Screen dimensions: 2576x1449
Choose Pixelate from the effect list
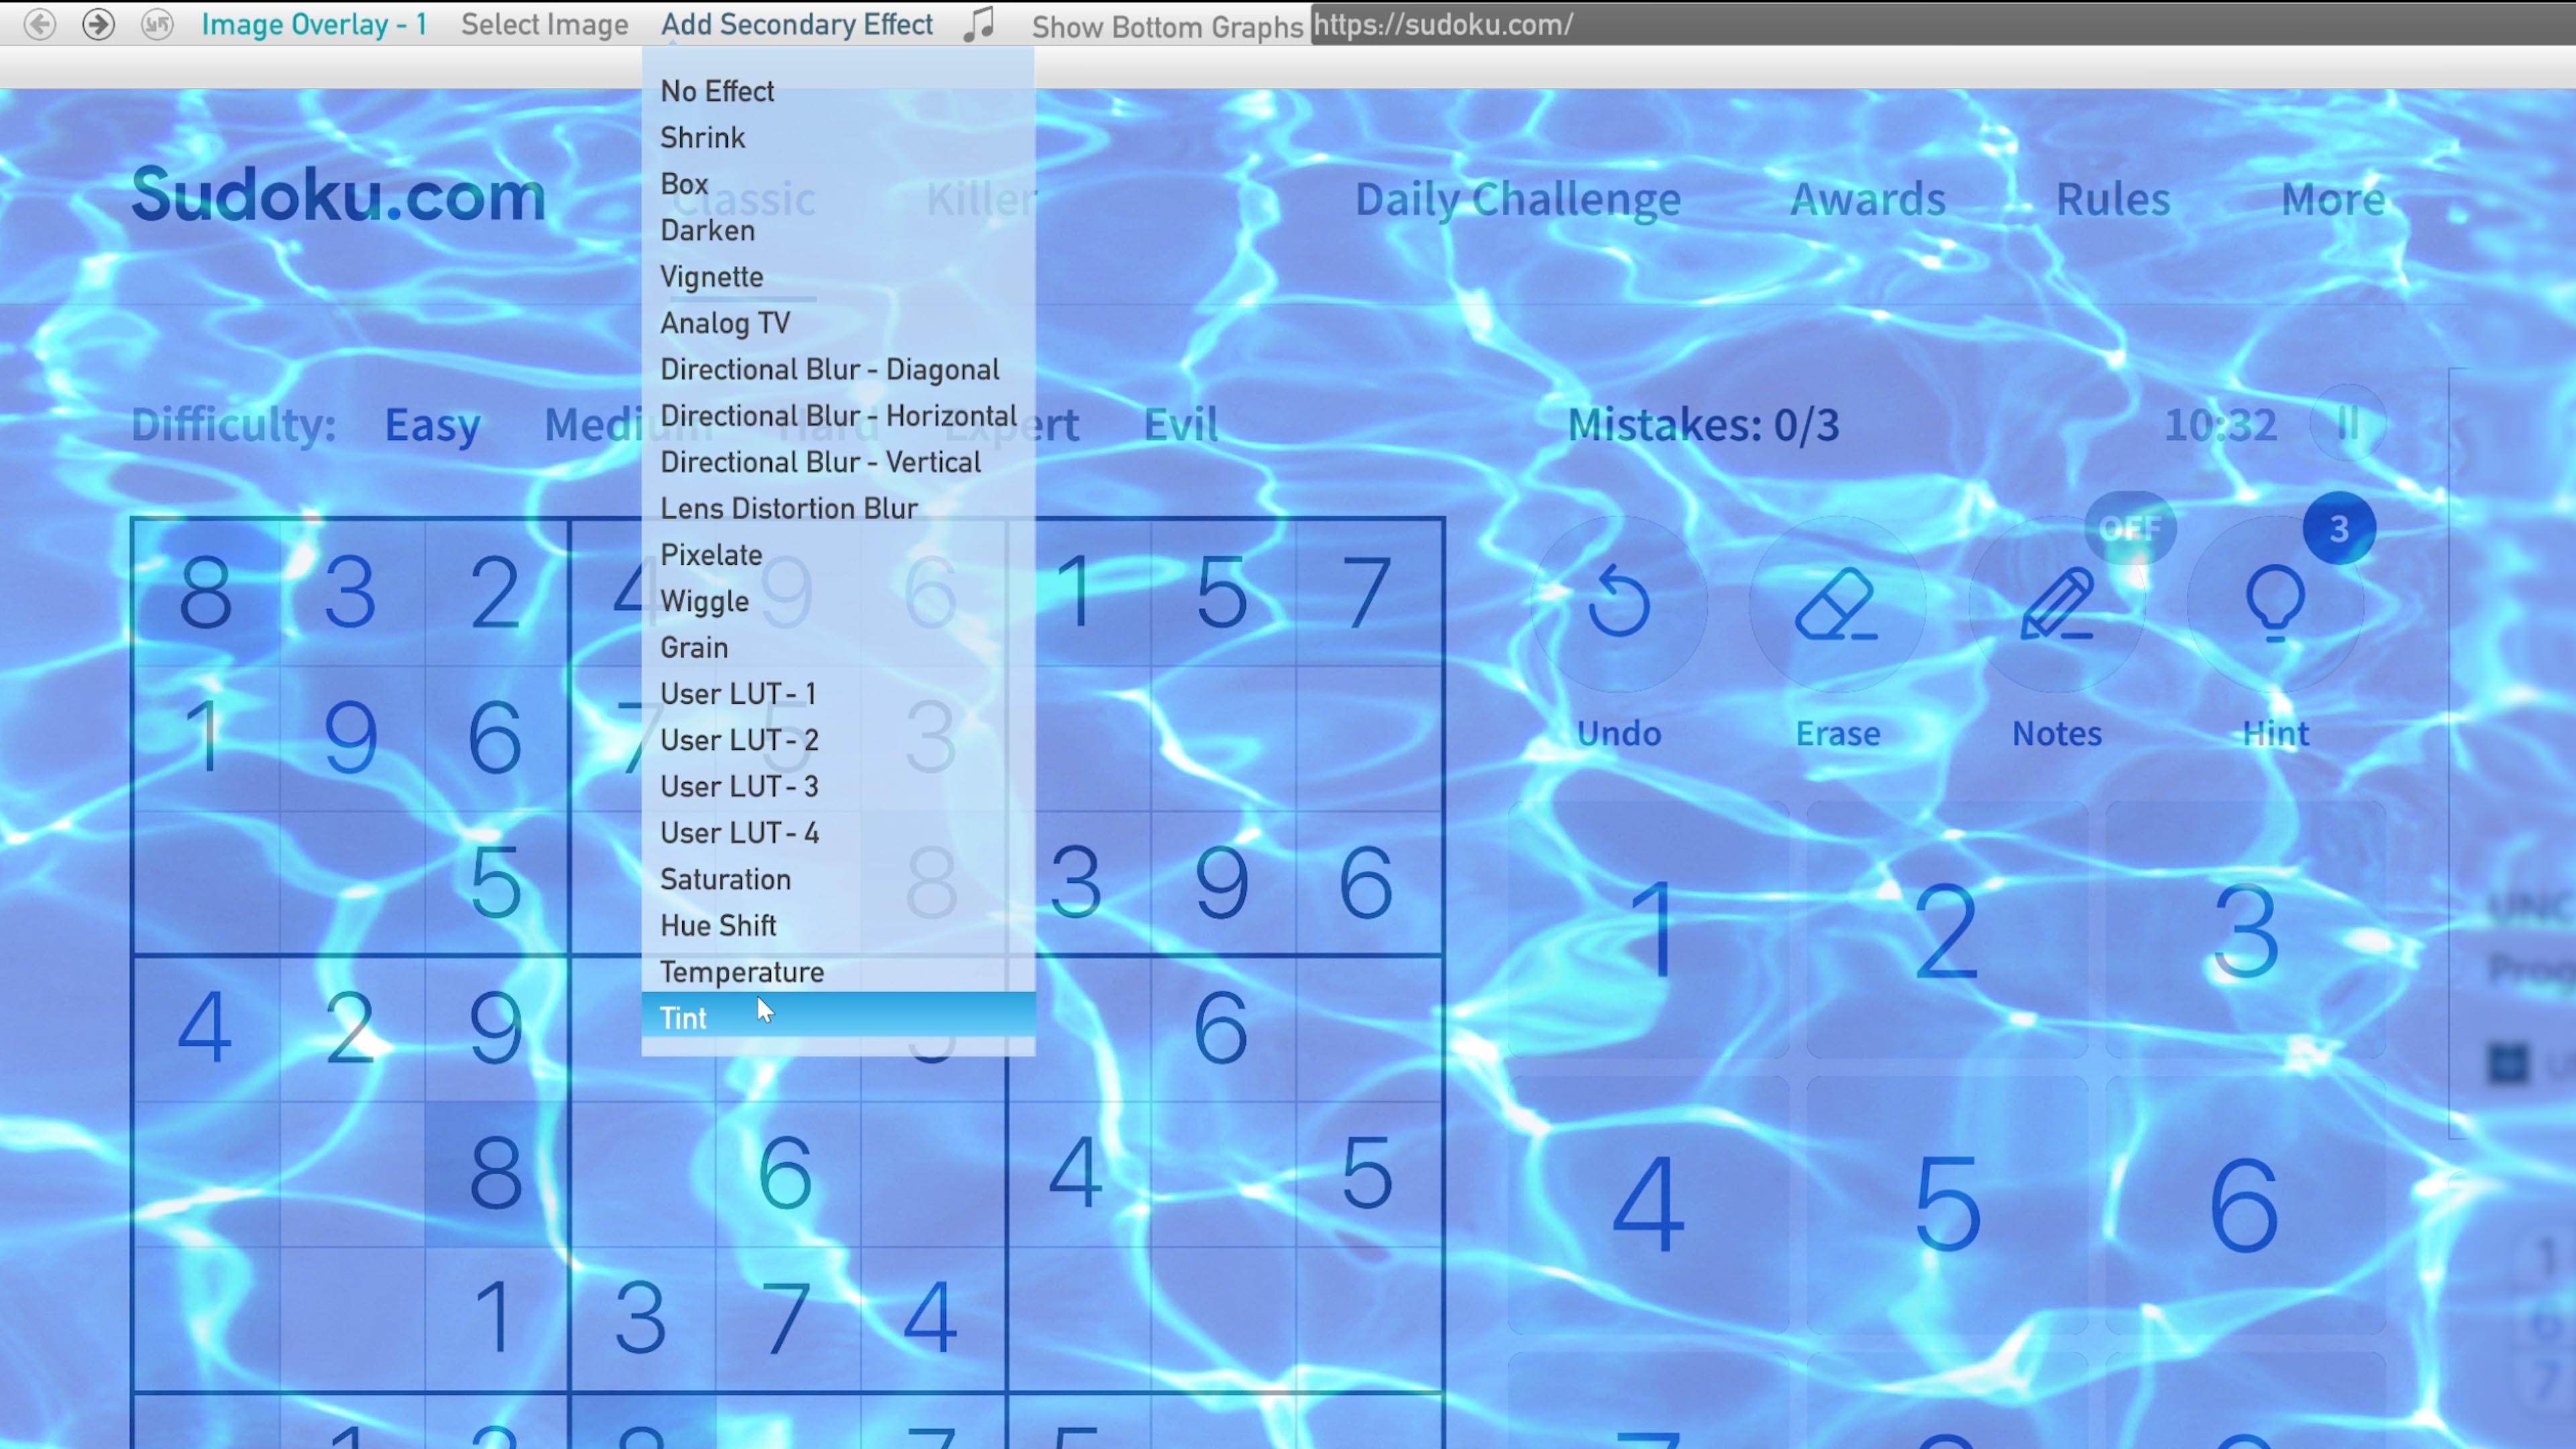pyautogui.click(x=711, y=554)
